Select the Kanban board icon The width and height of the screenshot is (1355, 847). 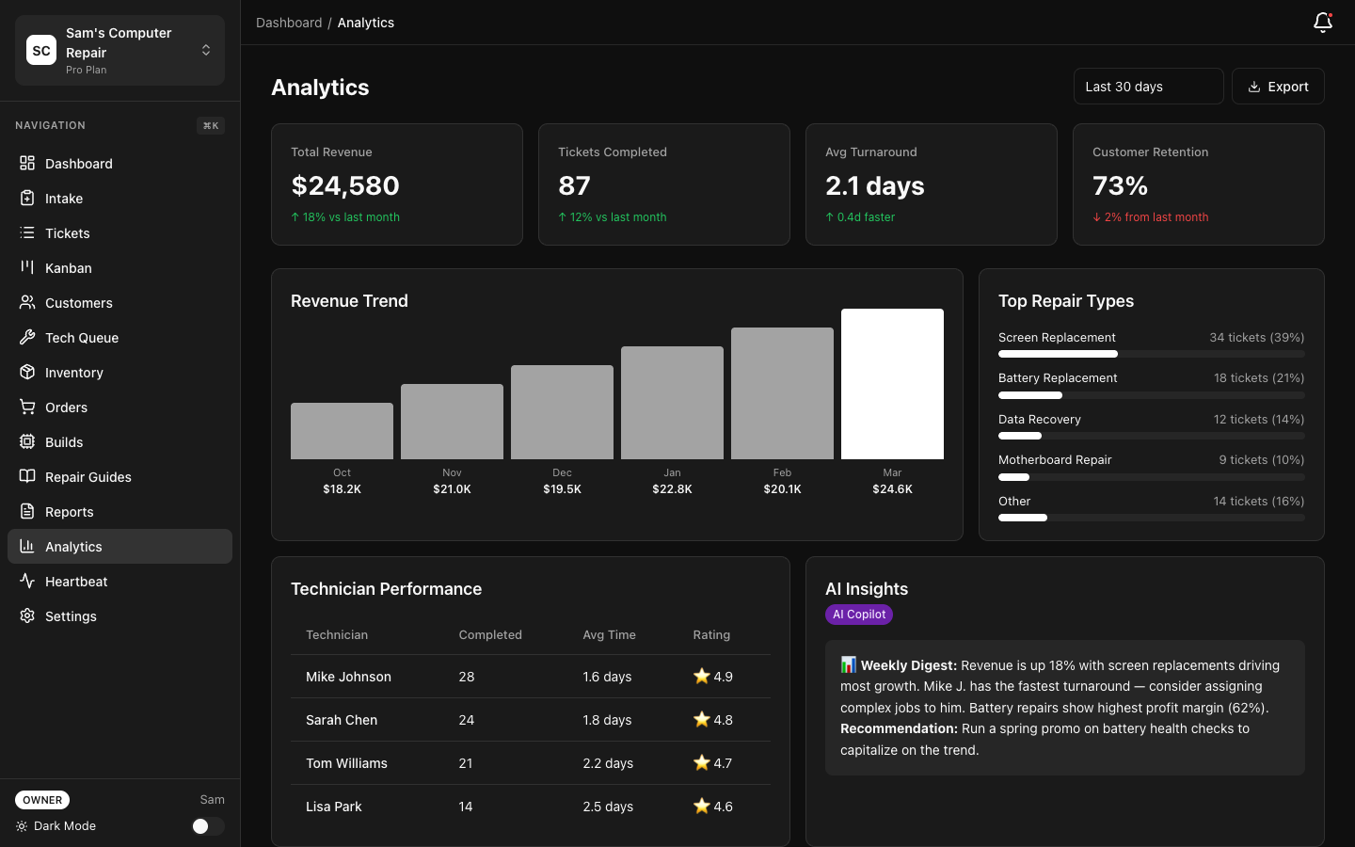click(x=29, y=267)
